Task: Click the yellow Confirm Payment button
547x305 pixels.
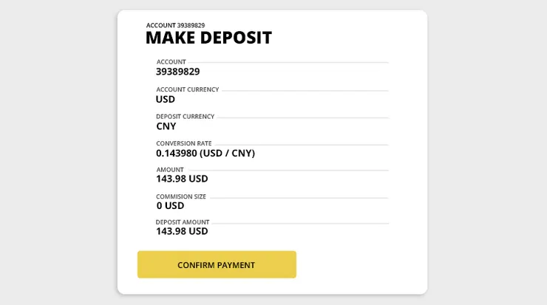Action: click(217, 264)
